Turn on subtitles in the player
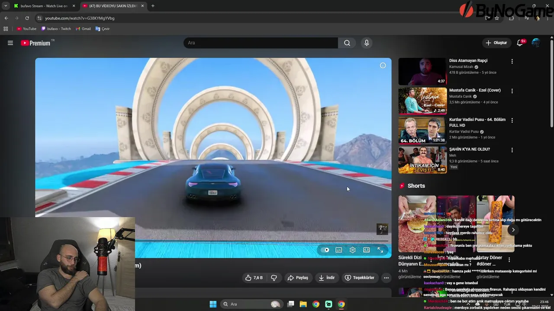Screen dimensions: 554x311 click(x=339, y=250)
